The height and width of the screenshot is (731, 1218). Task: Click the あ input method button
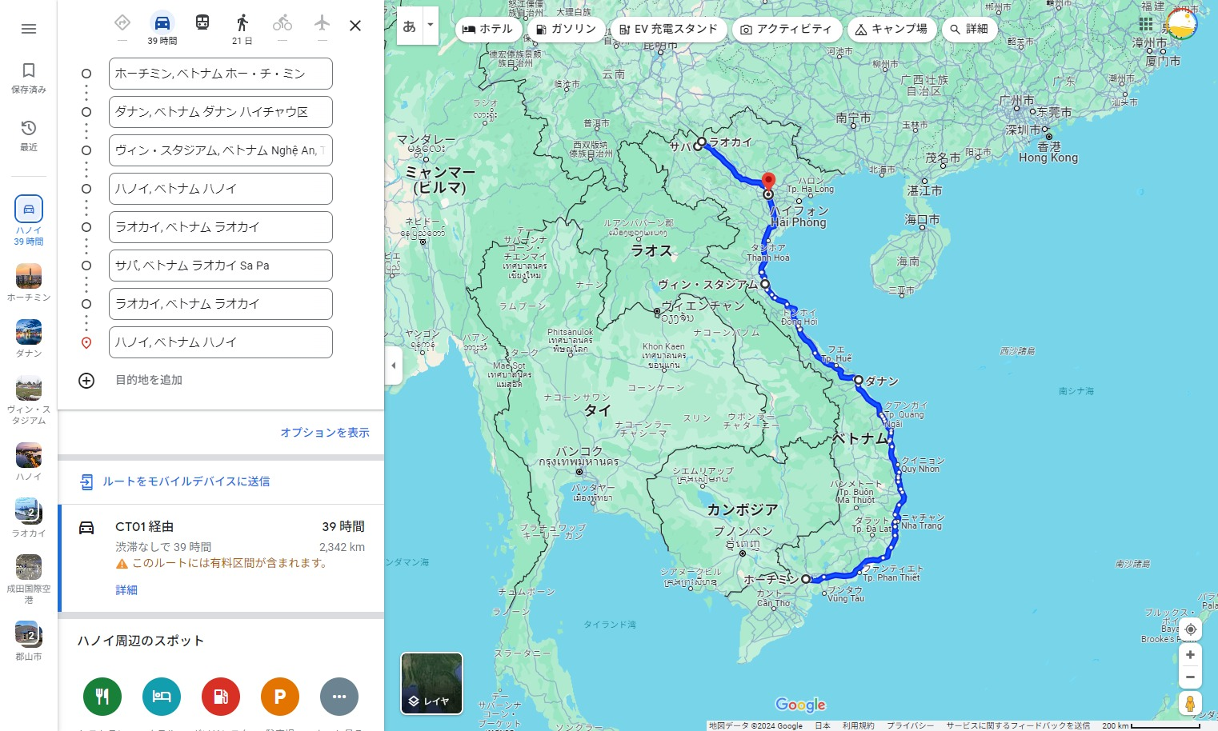410,26
